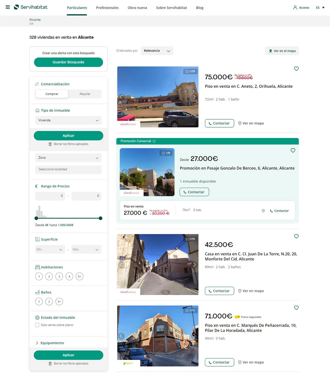Image resolution: width=330 pixels, height=377 pixels.
Task: Open the hamburger menu
Action: (7, 7)
